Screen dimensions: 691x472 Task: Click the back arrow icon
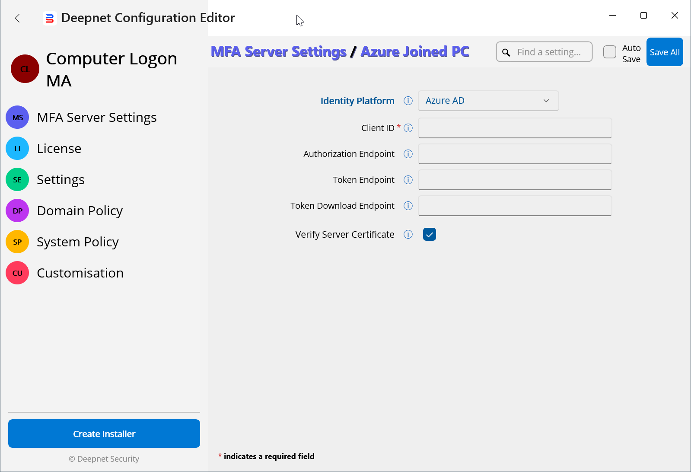17,18
